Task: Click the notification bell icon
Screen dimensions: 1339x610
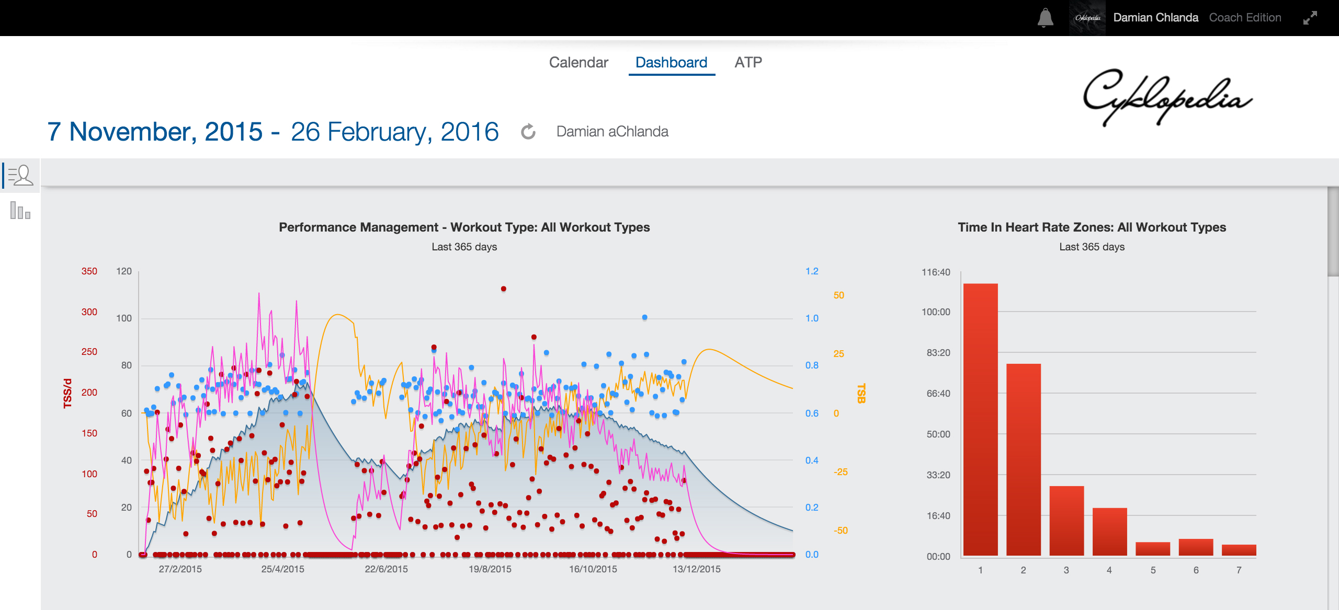Action: [1045, 18]
